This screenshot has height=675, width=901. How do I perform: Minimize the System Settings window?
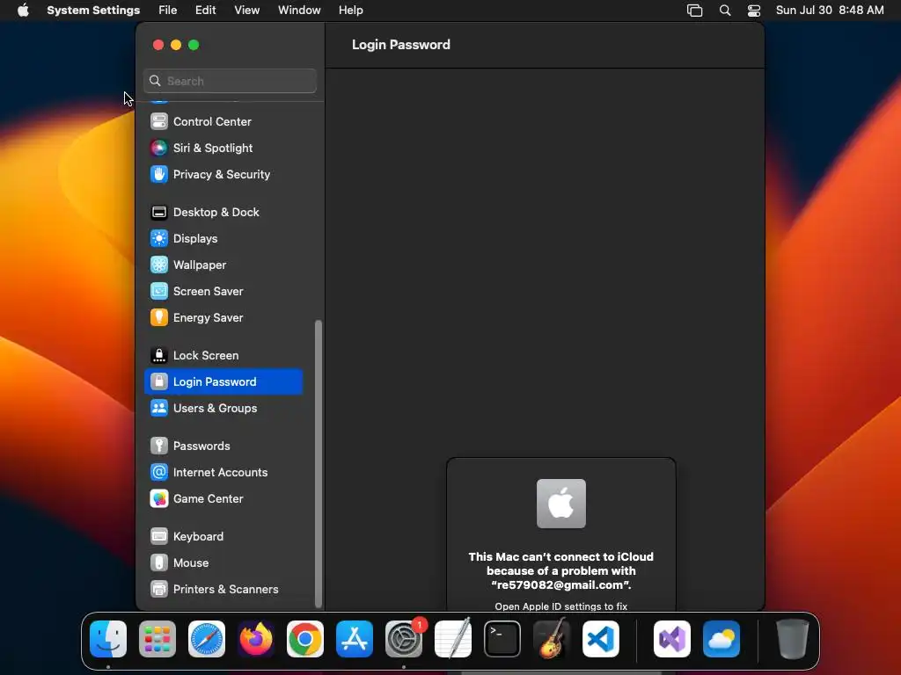176,45
